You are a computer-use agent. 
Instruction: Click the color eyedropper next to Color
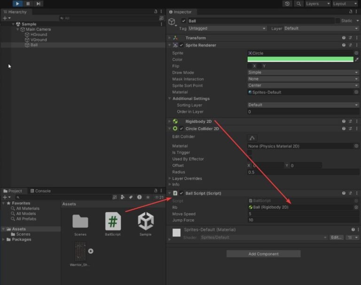(x=356, y=60)
